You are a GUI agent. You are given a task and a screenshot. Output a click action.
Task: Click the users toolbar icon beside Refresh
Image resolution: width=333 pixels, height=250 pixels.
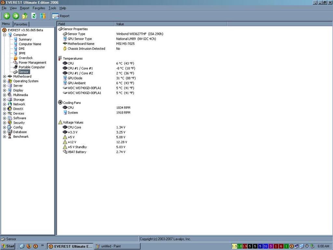coord(43,16)
